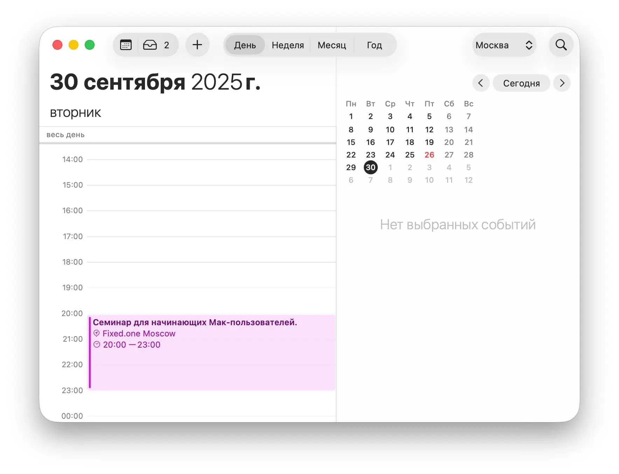Click the red date 26 in the mini calendar

point(429,155)
